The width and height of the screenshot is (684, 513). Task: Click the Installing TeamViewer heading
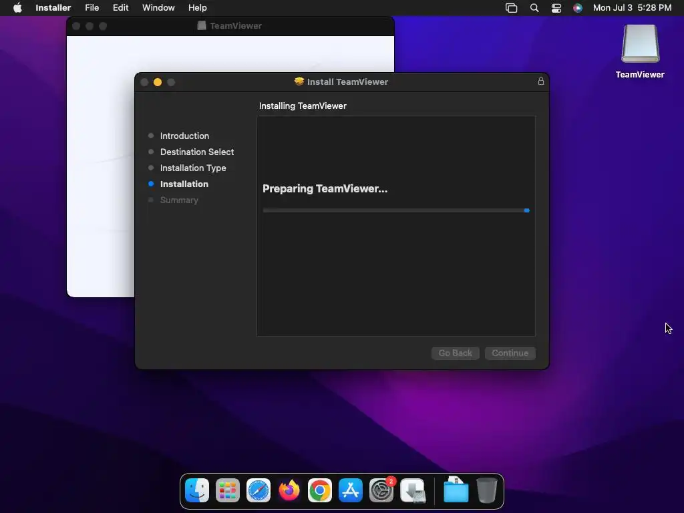coord(303,106)
